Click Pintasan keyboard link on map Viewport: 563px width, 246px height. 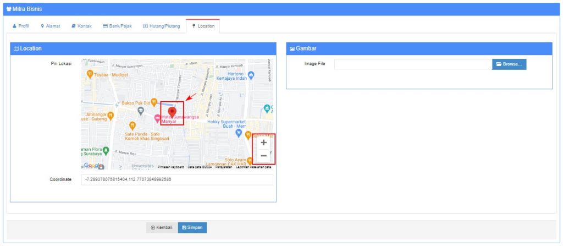pyautogui.click(x=171, y=167)
